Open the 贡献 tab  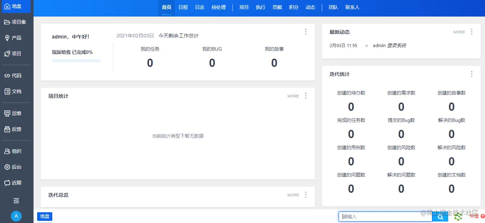277,7
